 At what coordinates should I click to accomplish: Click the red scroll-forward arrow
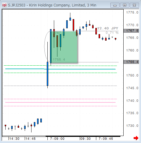click(136, 138)
